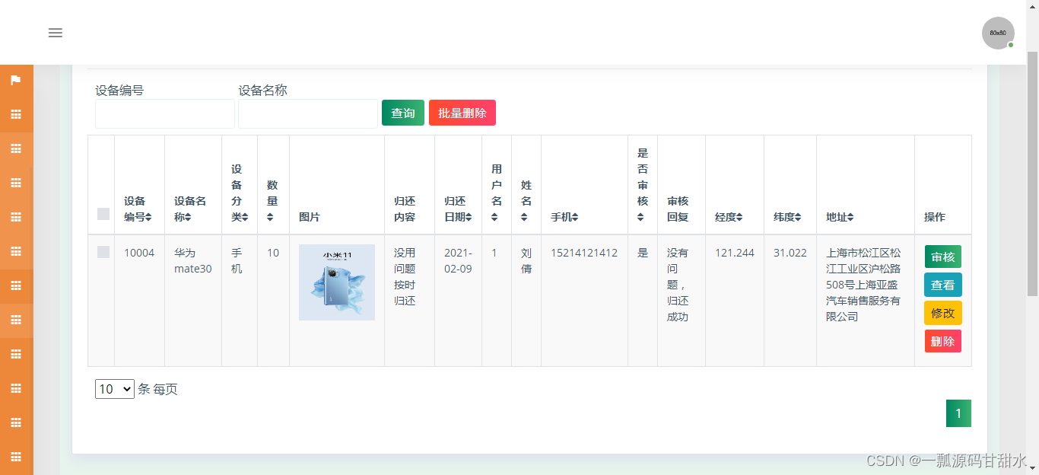Focus the 设备名称 search field
1039x475 pixels.
pos(308,113)
